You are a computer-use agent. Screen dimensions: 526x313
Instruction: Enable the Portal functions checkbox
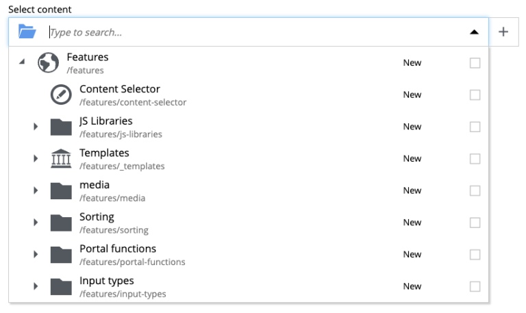coord(475,254)
